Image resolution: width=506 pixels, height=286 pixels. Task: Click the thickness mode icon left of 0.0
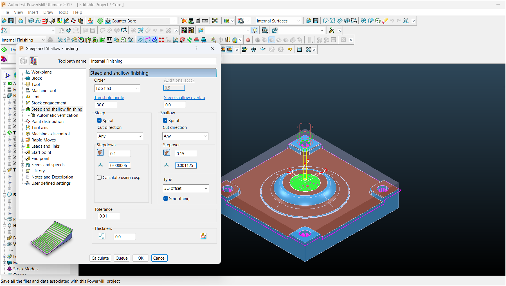click(102, 236)
